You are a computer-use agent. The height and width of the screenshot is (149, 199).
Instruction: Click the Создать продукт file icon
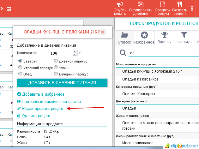162,4
